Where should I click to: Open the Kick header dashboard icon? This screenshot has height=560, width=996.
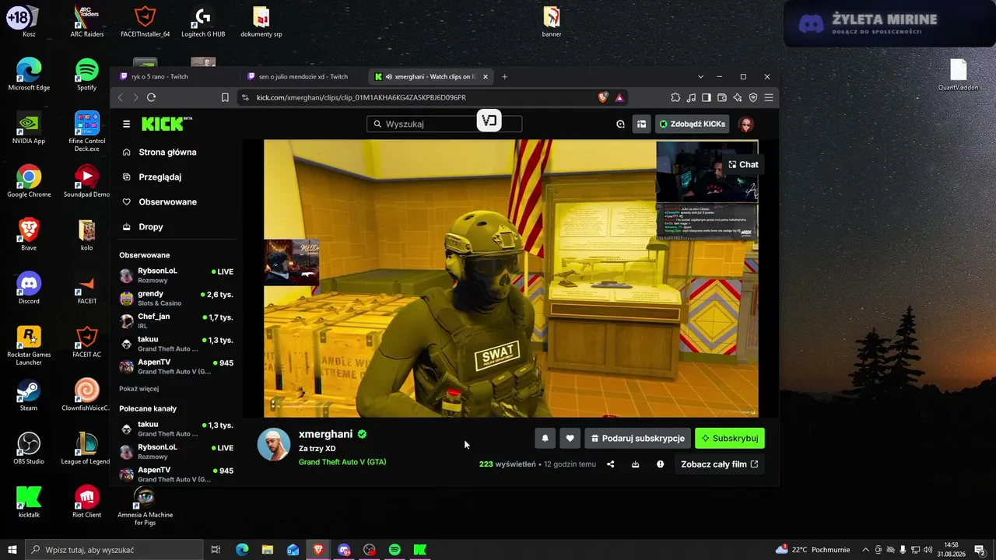click(641, 124)
